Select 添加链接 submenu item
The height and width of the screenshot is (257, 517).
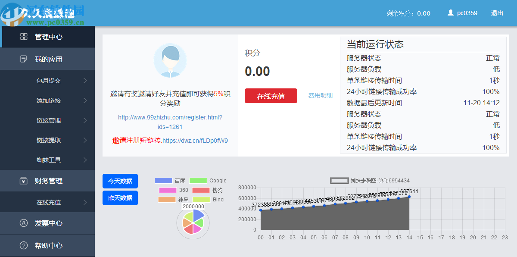(x=49, y=100)
